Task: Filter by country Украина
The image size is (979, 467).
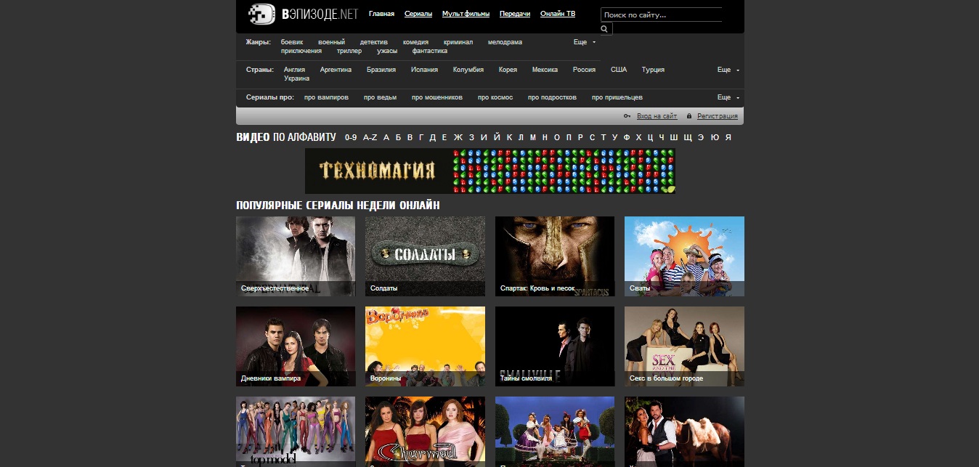Action: (x=296, y=78)
